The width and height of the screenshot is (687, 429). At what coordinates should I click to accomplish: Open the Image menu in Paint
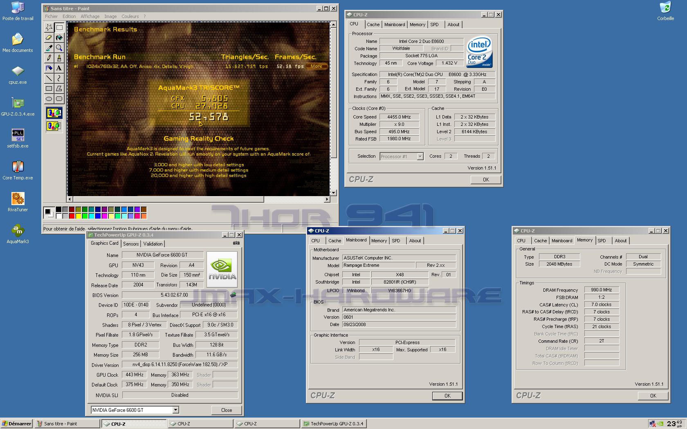pyautogui.click(x=110, y=16)
